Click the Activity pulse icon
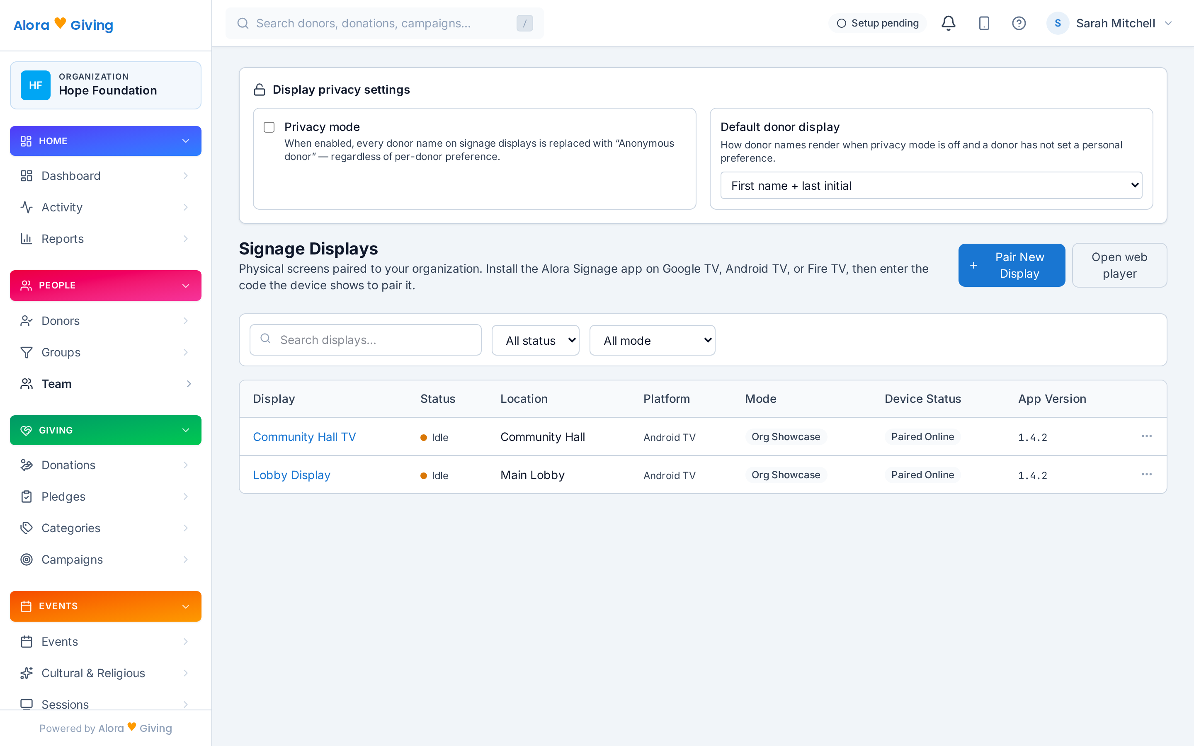 point(26,207)
